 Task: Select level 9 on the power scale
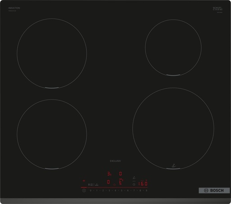146,190
